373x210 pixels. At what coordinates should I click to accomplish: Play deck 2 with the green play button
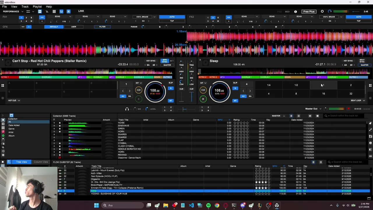click(203, 99)
